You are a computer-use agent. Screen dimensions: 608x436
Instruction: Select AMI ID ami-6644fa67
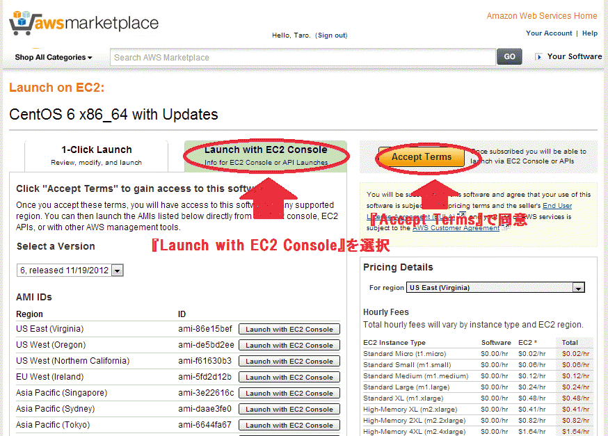tap(205, 425)
